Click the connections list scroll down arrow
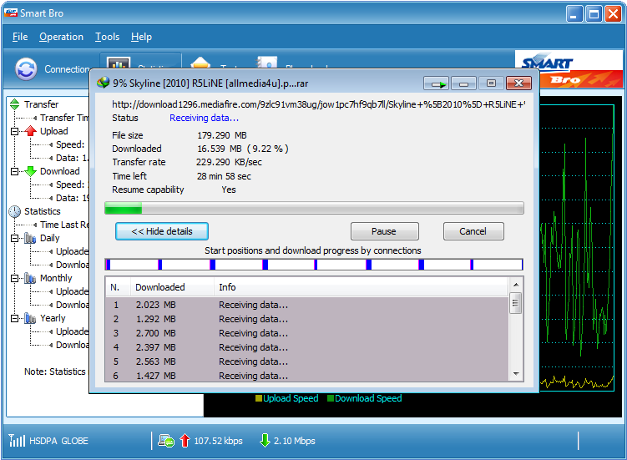The image size is (627, 460). point(516,374)
